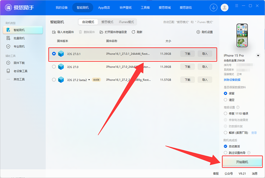Choose 清空 to erase user data
The image size is (265, 178).
(225, 100)
